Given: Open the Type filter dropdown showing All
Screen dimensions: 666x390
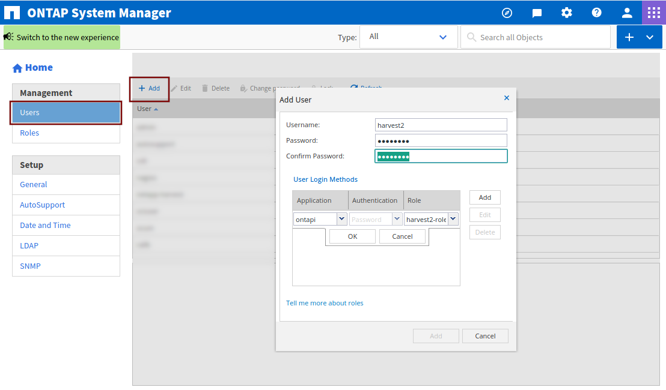Looking at the screenshot, I should pyautogui.click(x=409, y=37).
